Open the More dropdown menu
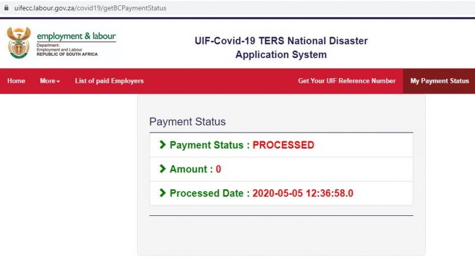The width and height of the screenshot is (475, 268). coord(50,81)
